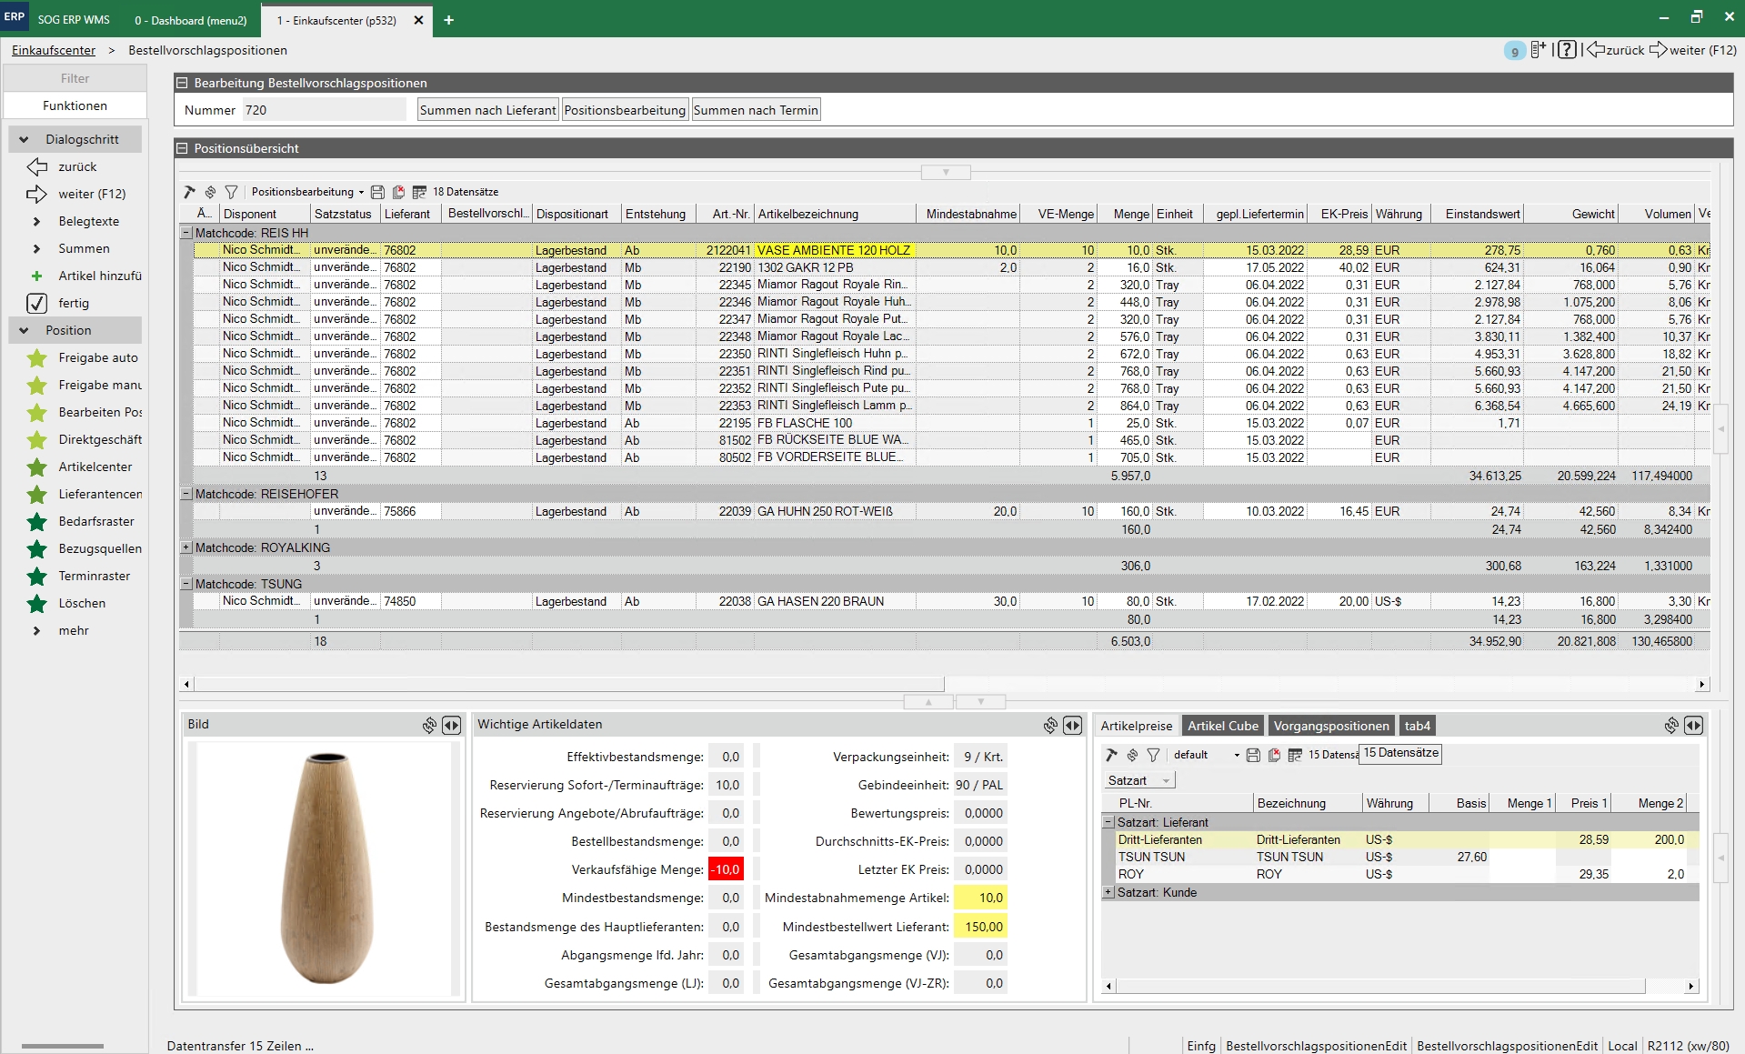Click the expand arrows icon in Wichtige Artikeldaten

(x=1072, y=725)
